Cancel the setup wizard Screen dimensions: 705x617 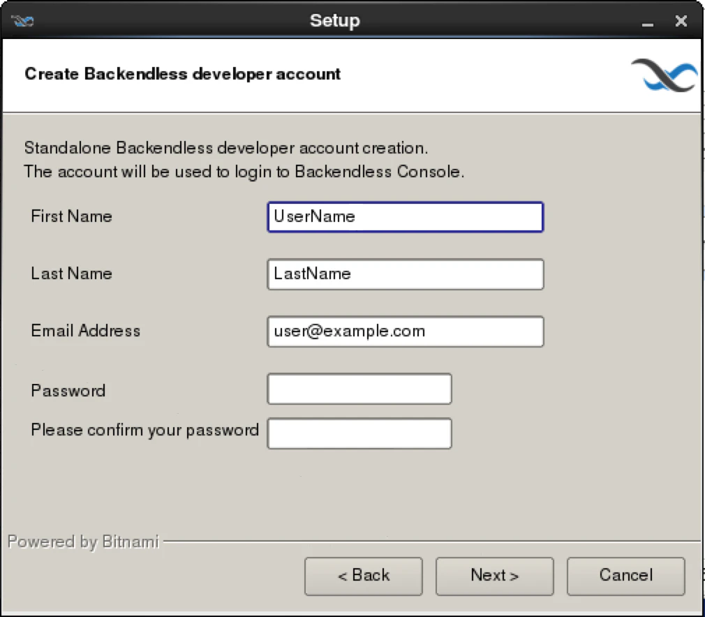pyautogui.click(x=626, y=576)
